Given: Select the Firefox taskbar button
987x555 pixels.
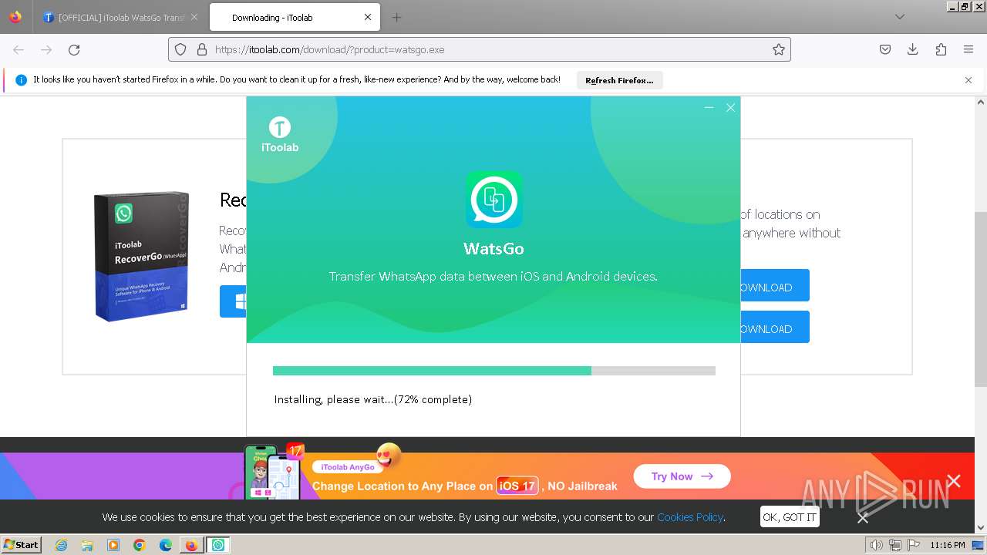Looking at the screenshot, I should click(x=191, y=545).
